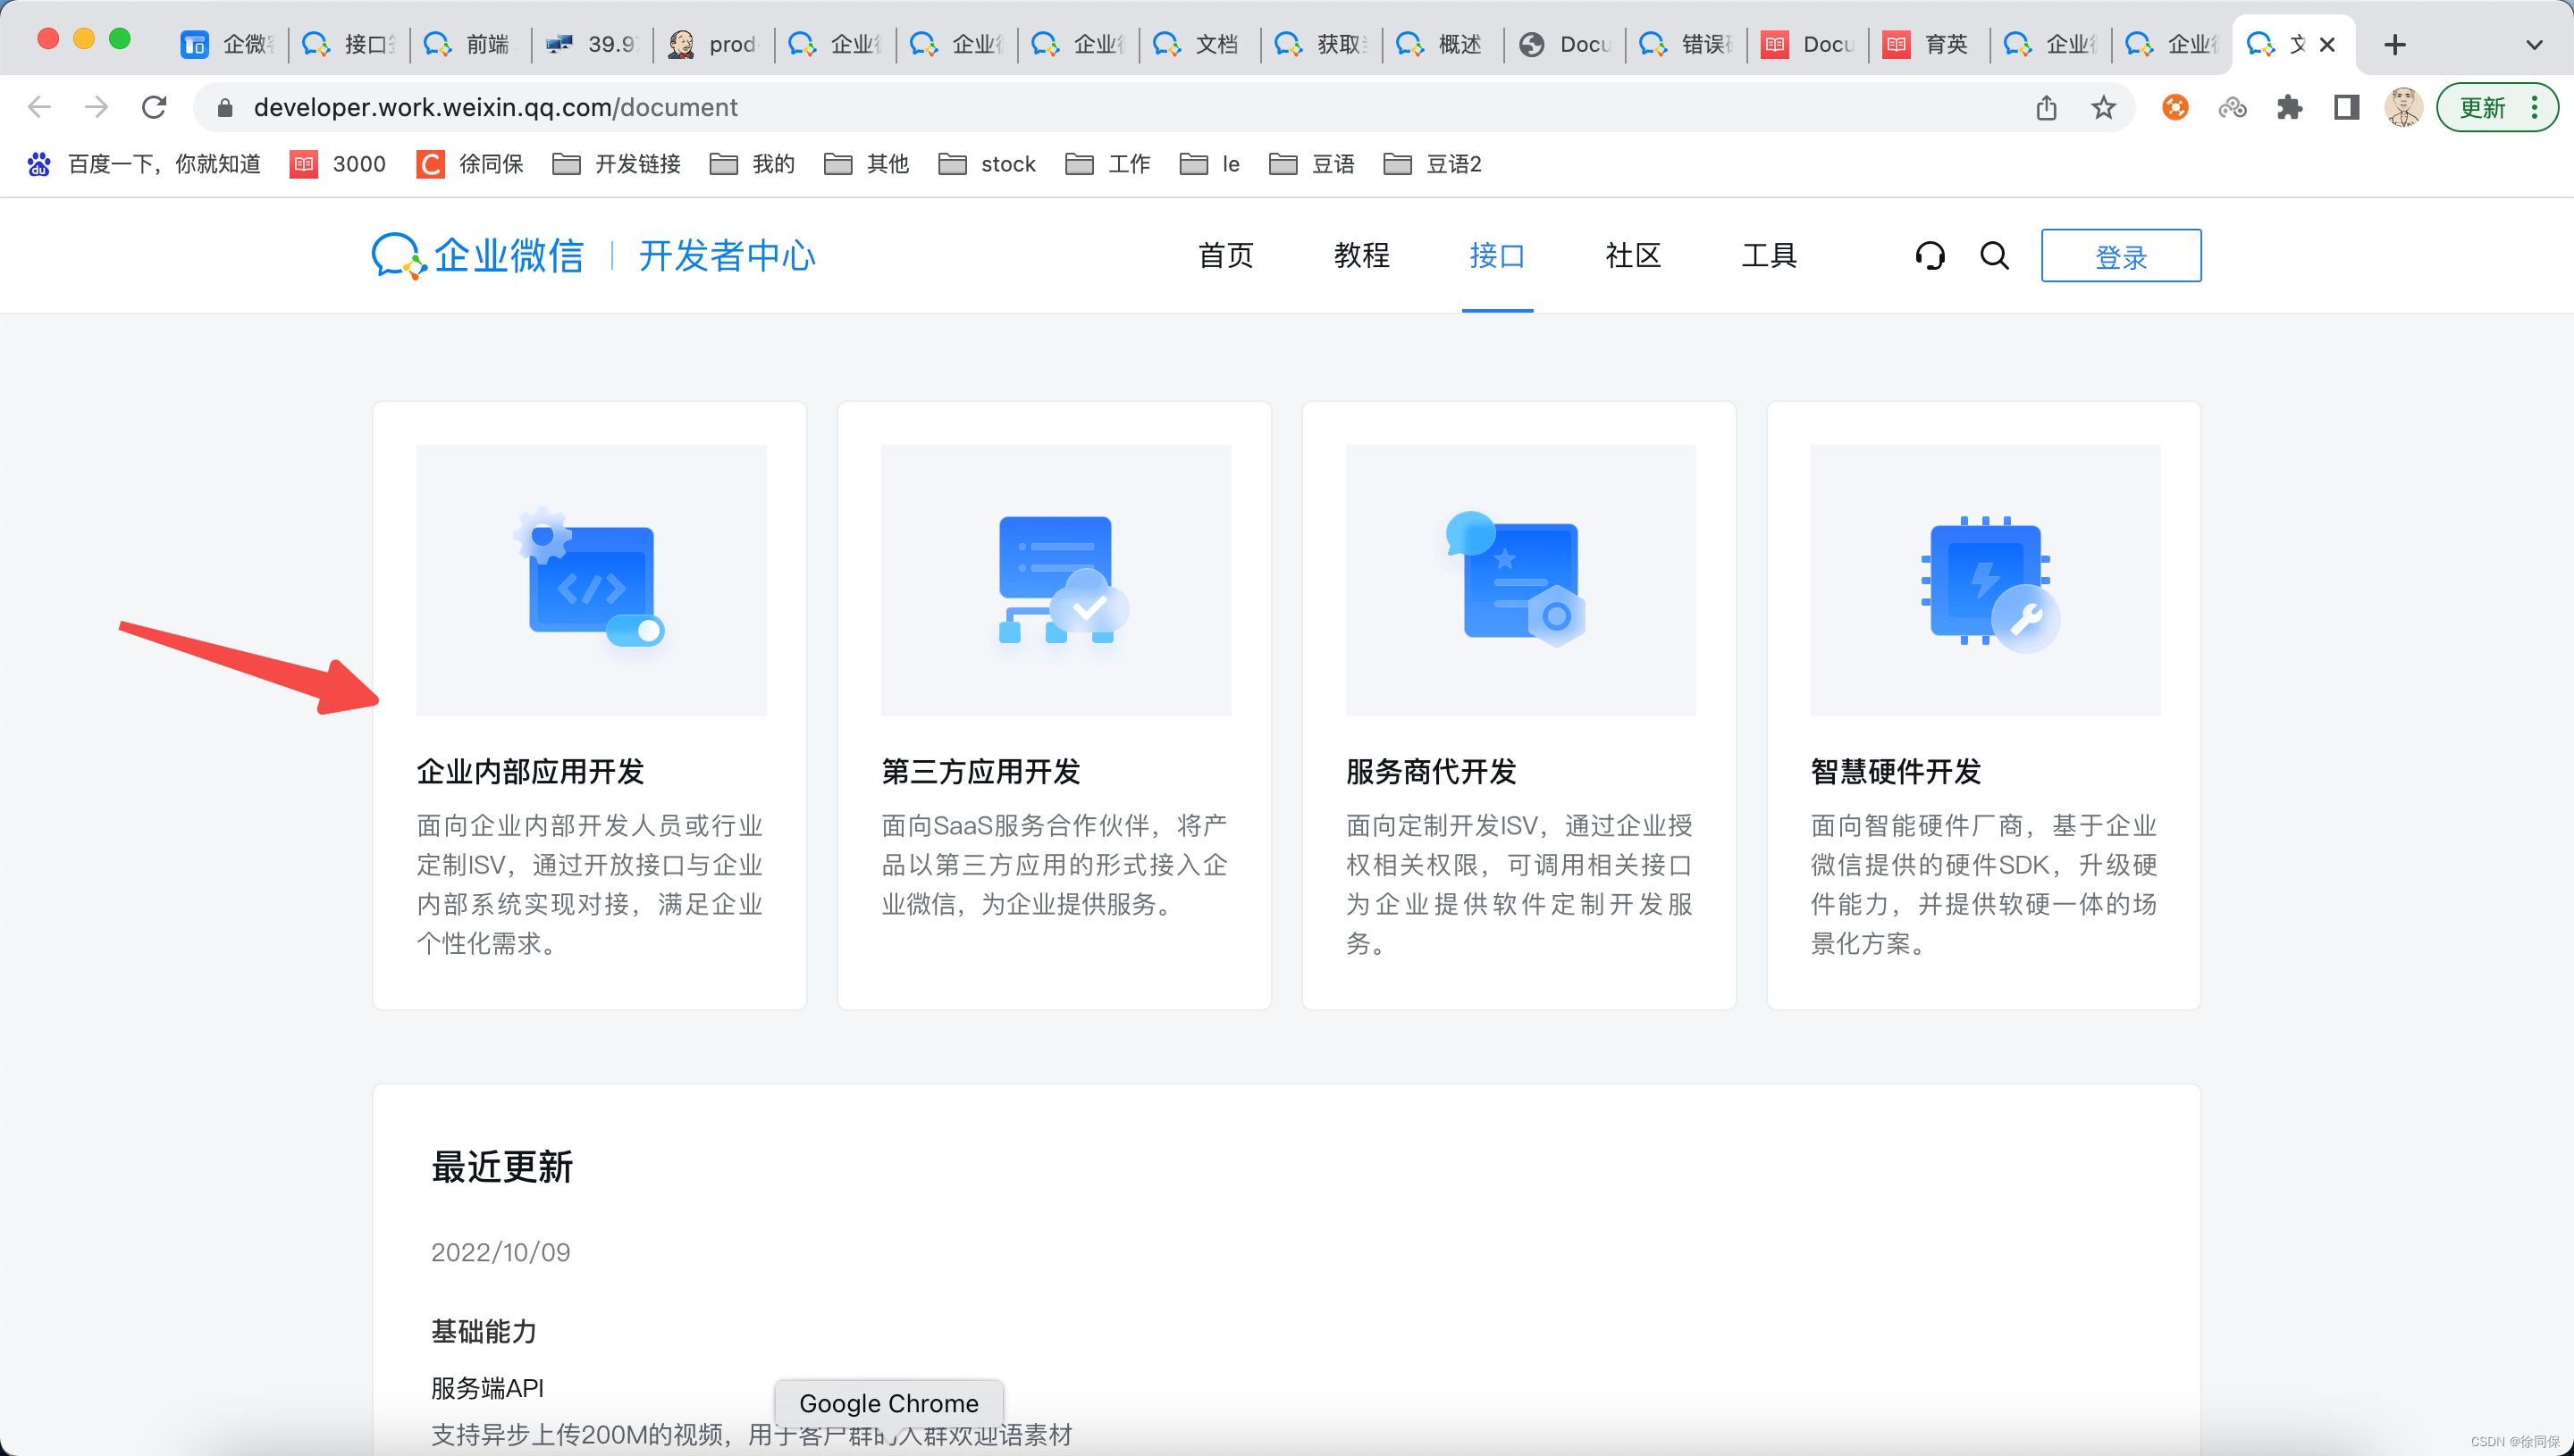Viewport: 2574px width, 1456px height.
Task: Open the 社区 navigation item
Action: [1633, 256]
